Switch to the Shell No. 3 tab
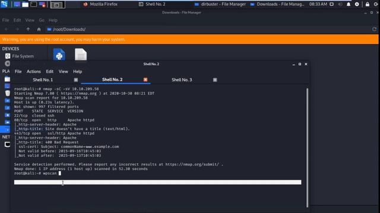This screenshot has height=213, width=380. (182, 80)
